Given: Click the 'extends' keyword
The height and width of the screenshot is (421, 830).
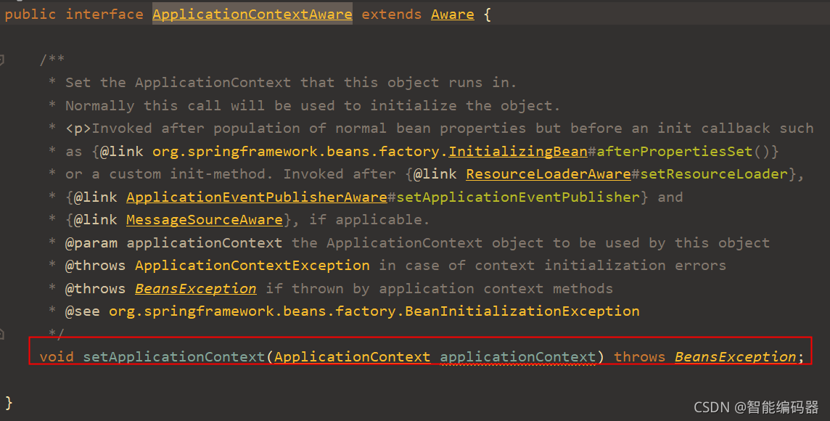Looking at the screenshot, I should pyautogui.click(x=392, y=15).
